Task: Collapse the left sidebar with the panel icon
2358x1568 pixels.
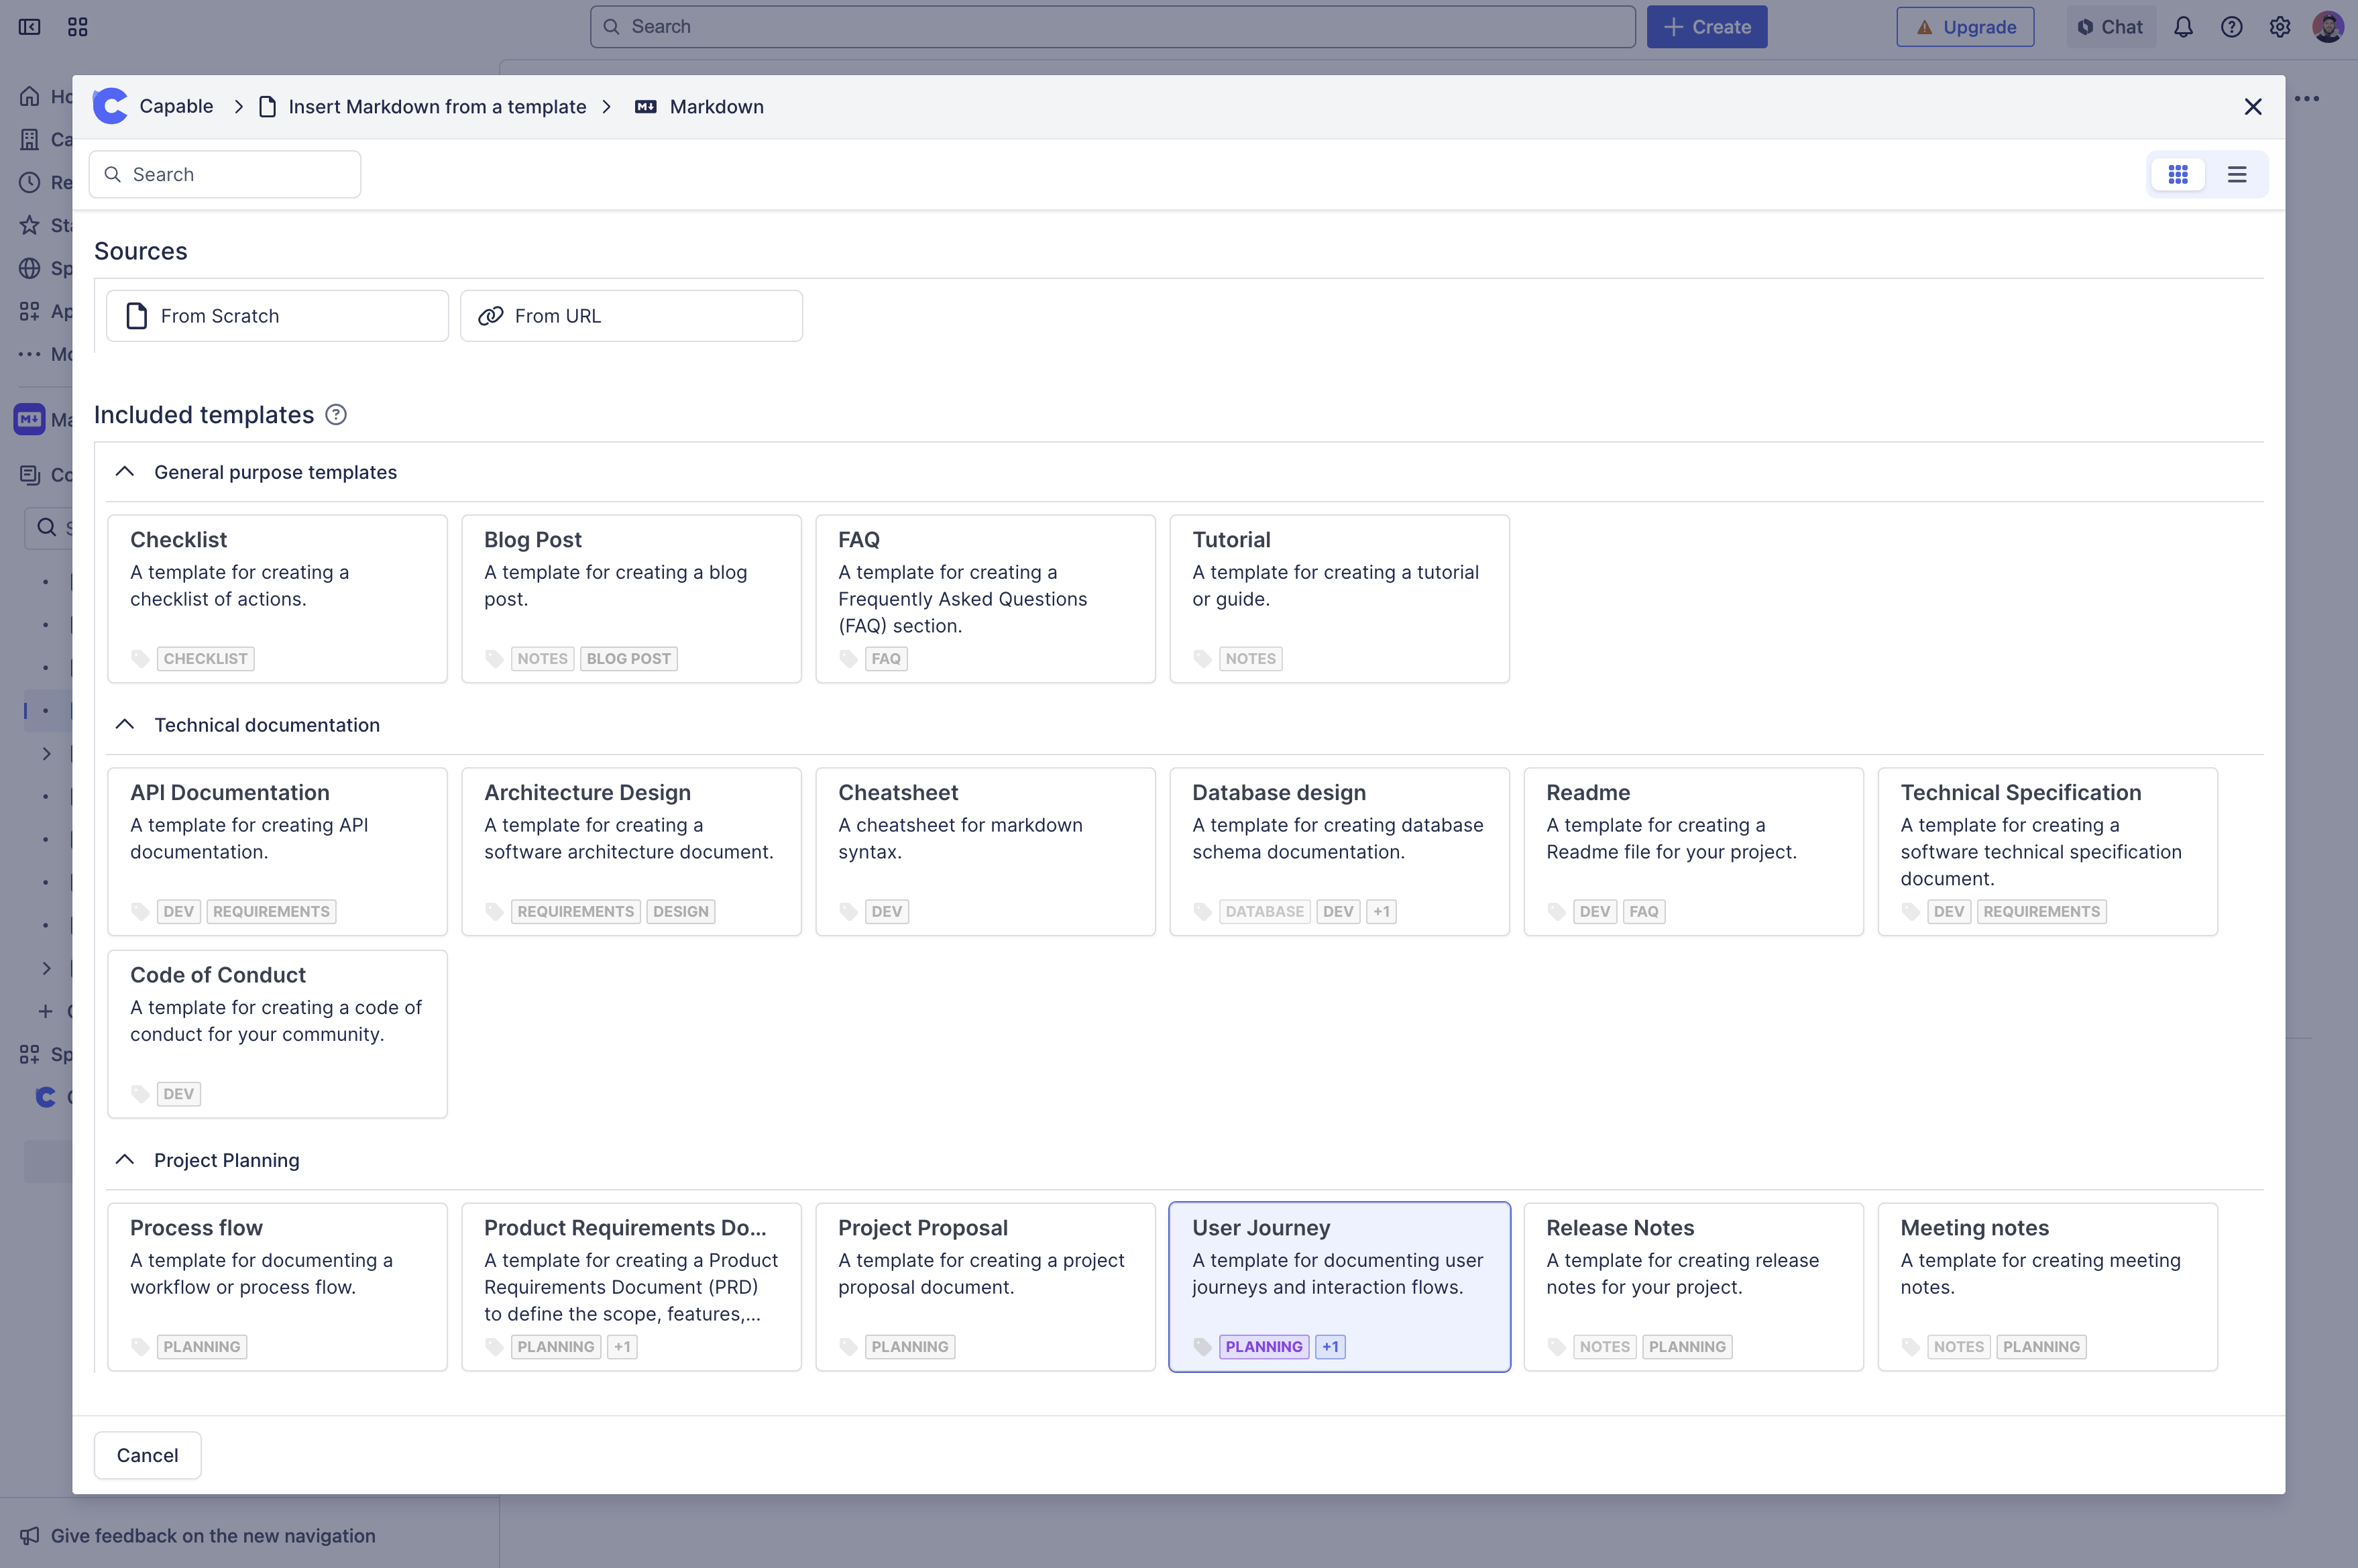Action: coord(29,26)
